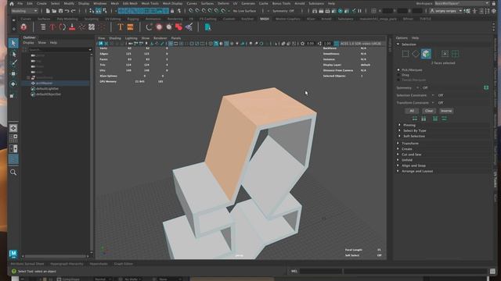Open the Transform Constraint dropdown
Viewport: 501px width, 281px height.
point(433,103)
